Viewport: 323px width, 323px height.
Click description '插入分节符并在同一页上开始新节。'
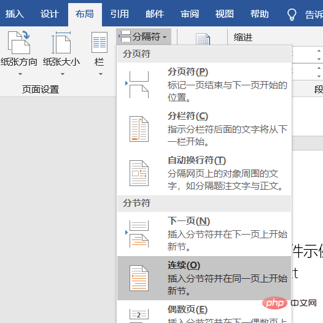click(227, 285)
